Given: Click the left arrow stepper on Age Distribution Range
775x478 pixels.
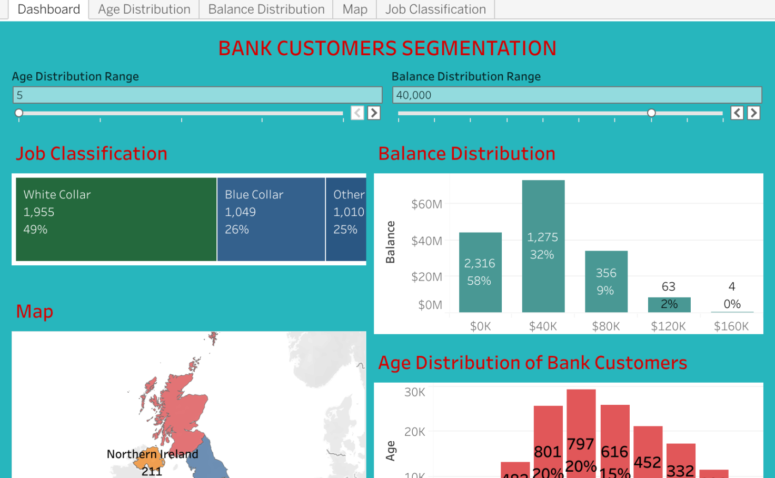Looking at the screenshot, I should [x=357, y=113].
